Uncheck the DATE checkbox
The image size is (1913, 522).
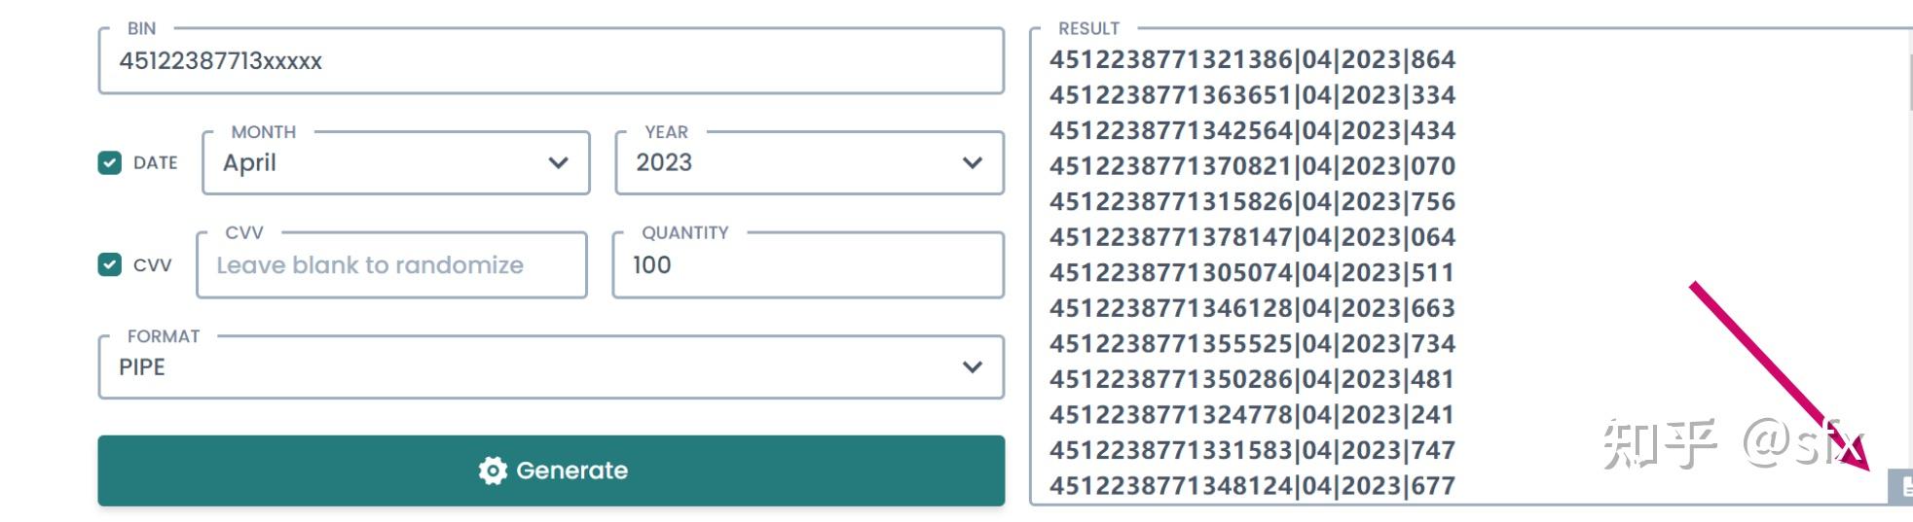pyautogui.click(x=109, y=162)
